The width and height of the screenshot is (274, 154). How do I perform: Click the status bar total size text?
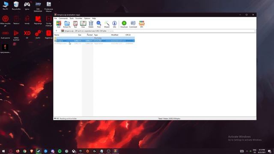(x=169, y=118)
